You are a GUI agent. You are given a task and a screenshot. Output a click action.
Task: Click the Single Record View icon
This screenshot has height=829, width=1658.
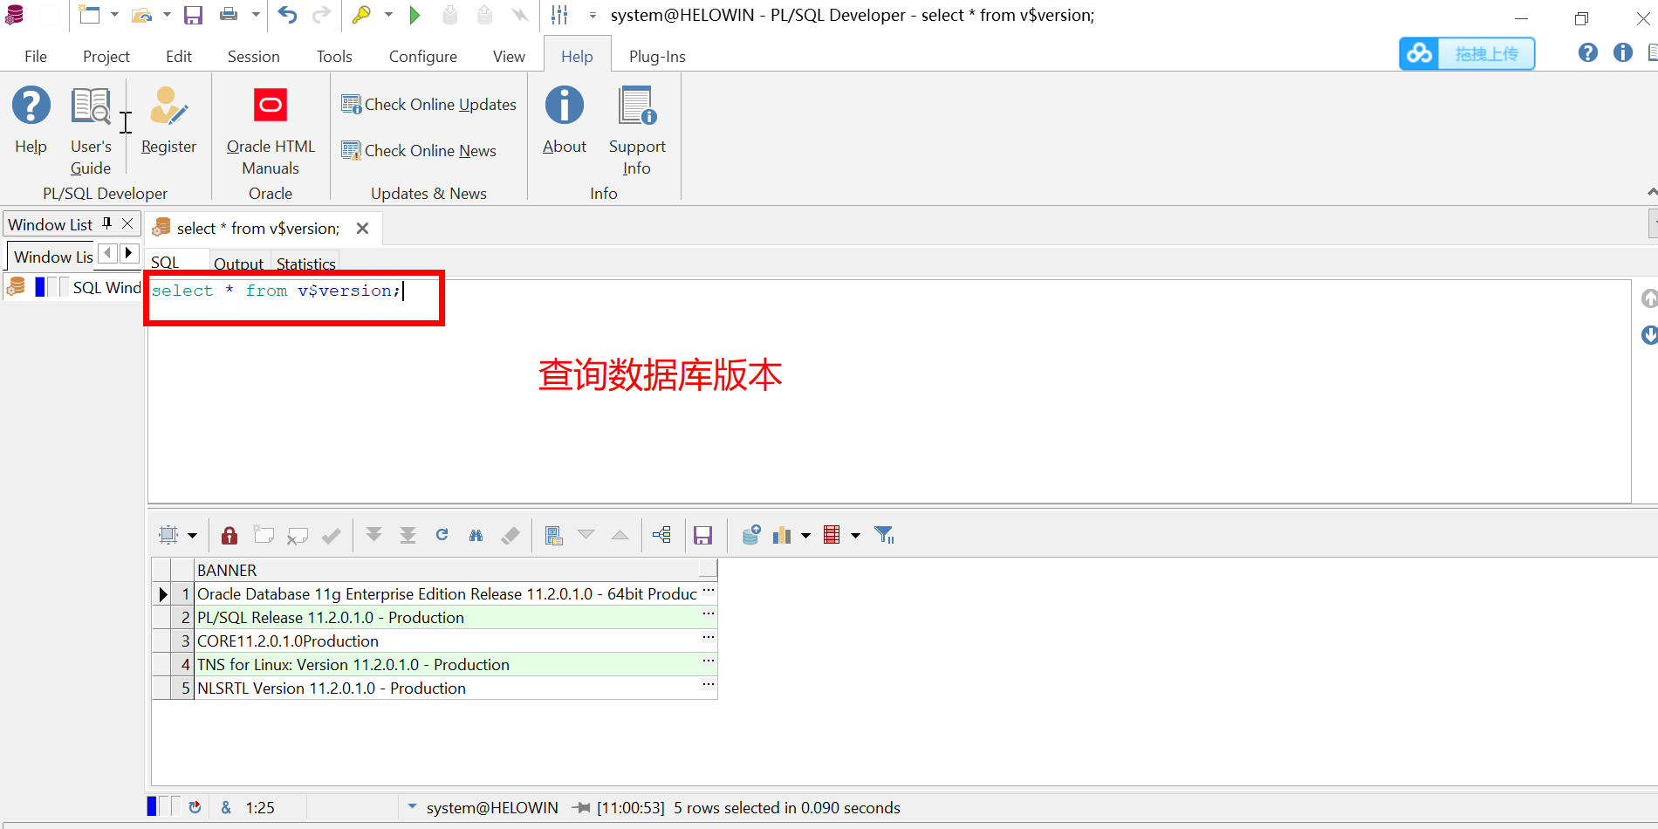553,535
